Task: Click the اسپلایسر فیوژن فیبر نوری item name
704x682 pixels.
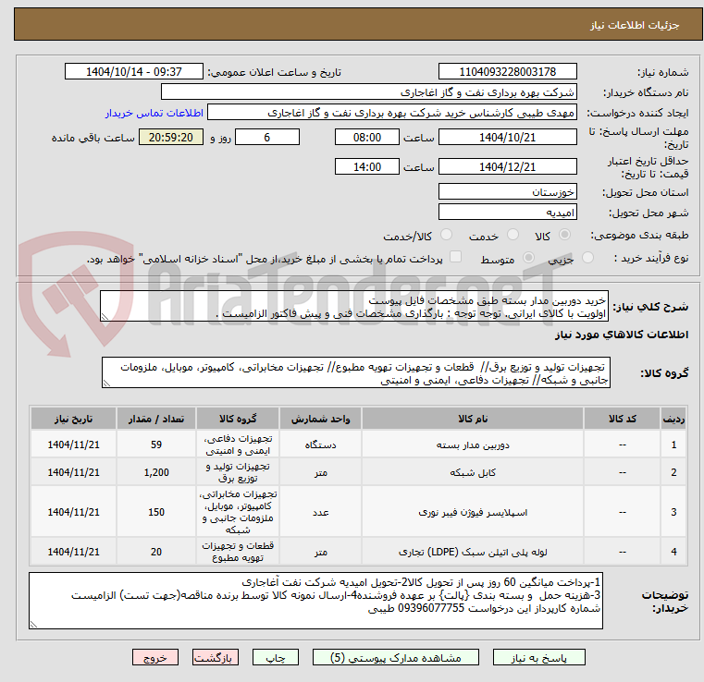Action: pyautogui.click(x=473, y=512)
